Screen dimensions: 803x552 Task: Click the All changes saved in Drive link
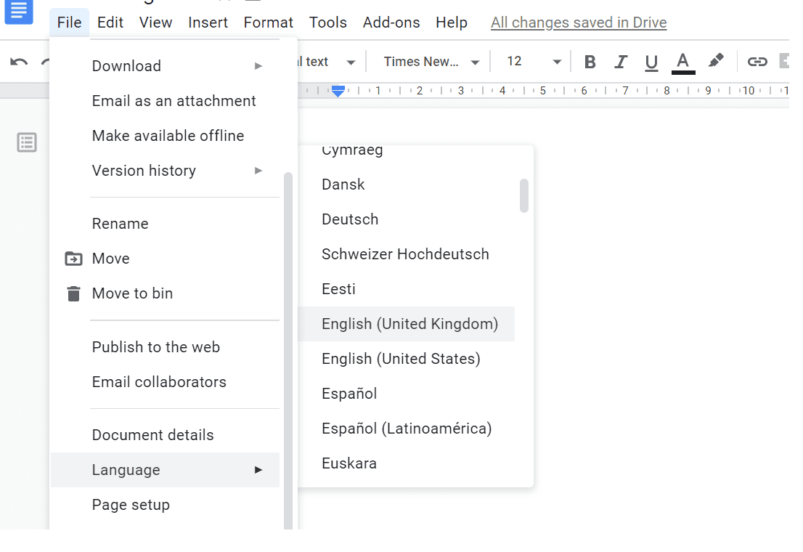pos(579,23)
